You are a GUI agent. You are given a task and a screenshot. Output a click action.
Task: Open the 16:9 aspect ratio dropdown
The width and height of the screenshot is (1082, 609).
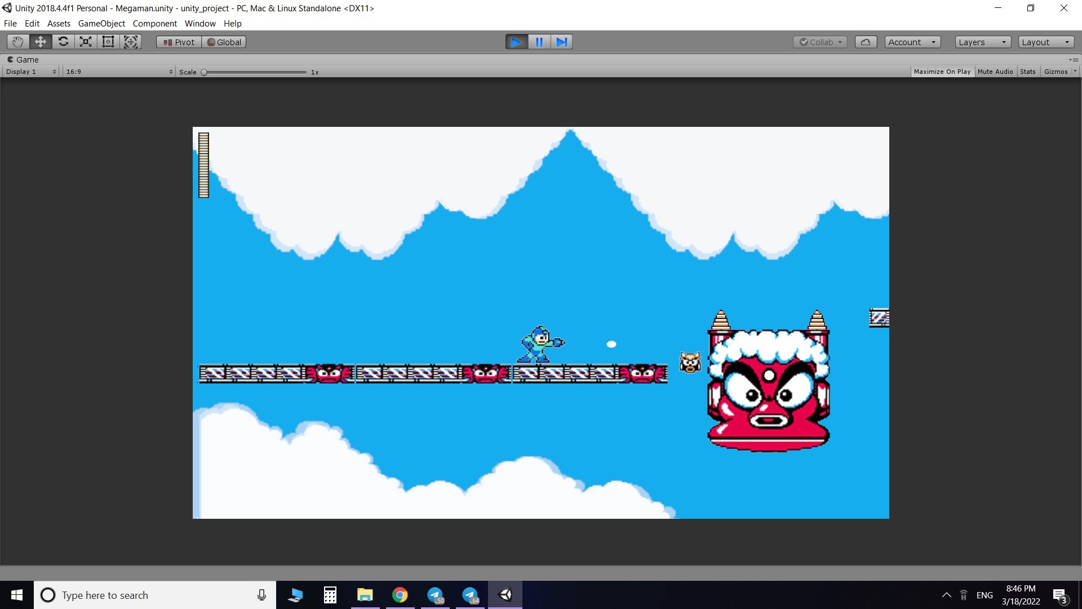click(x=119, y=72)
